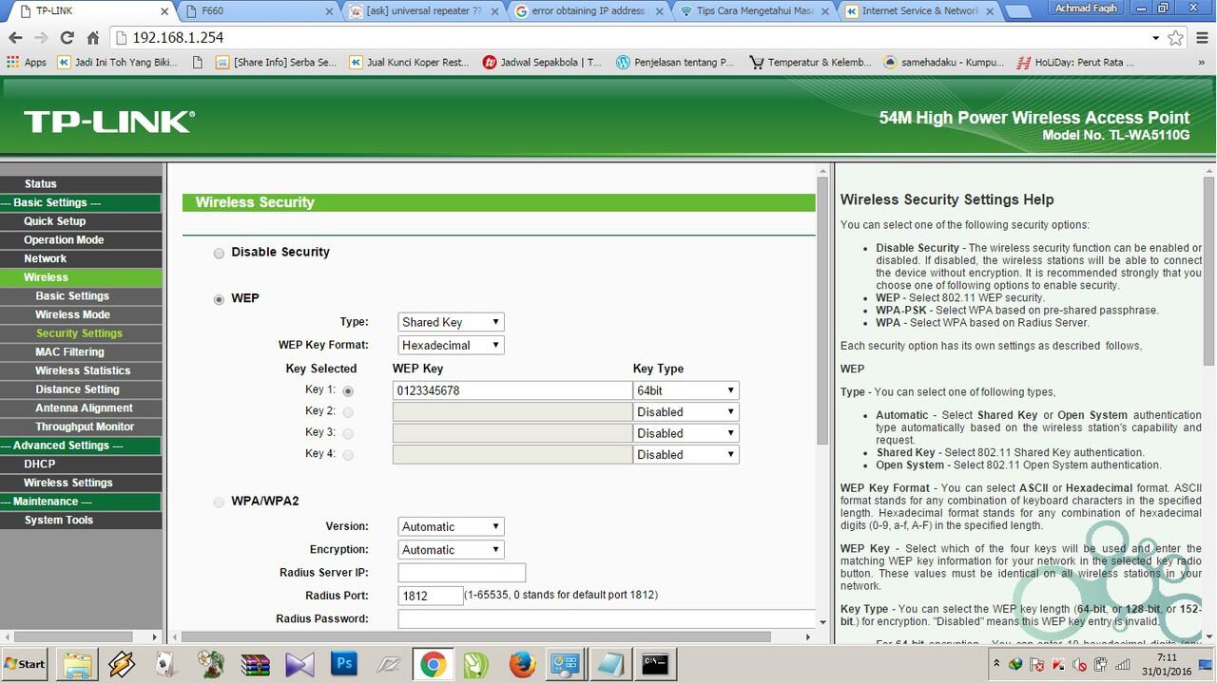1217x683 pixels.
Task: Click the Radius Port input field
Action: [x=430, y=596]
